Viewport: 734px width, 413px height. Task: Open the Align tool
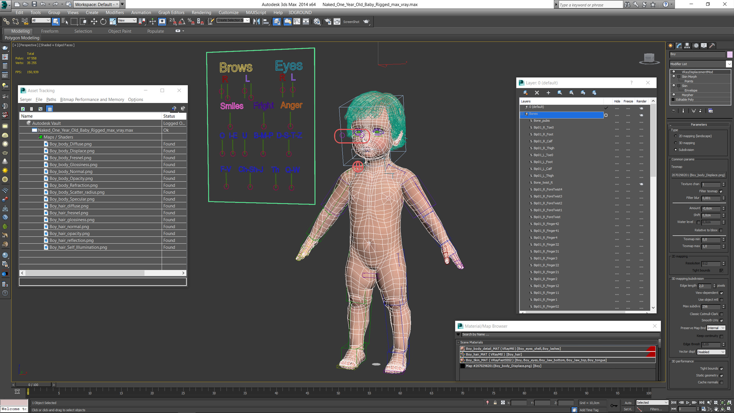coord(266,21)
